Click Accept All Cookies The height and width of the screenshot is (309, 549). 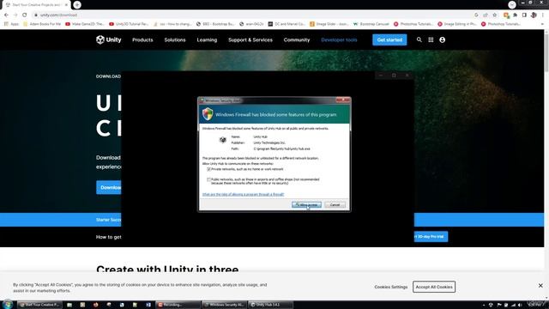[434, 287]
